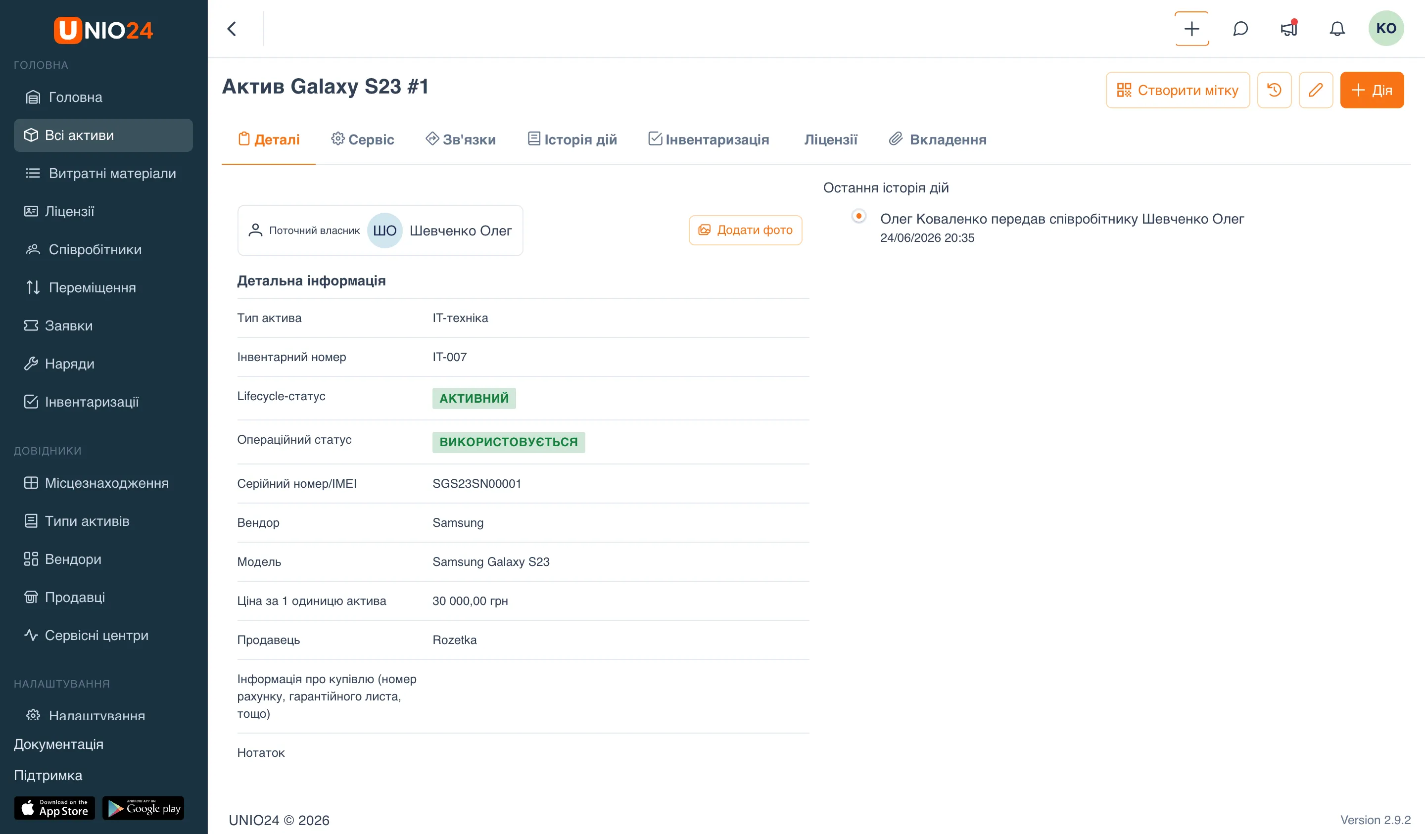The height and width of the screenshot is (834, 1425).
Task: Click the list icon beside 'Витратні матеріали'
Action: tap(33, 174)
